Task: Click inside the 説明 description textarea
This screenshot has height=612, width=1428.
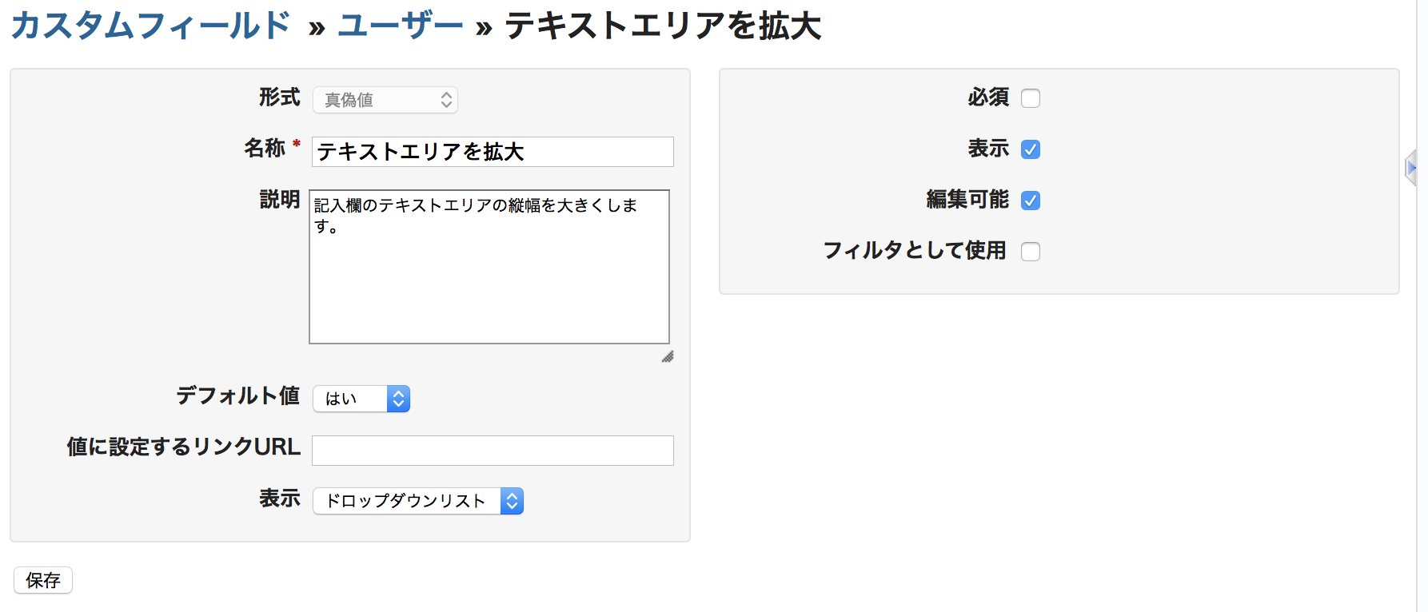Action: 489,266
